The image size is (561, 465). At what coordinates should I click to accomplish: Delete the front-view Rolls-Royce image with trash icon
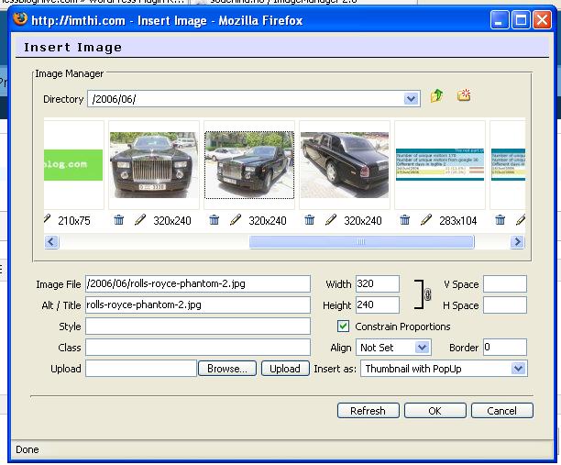[x=119, y=220]
